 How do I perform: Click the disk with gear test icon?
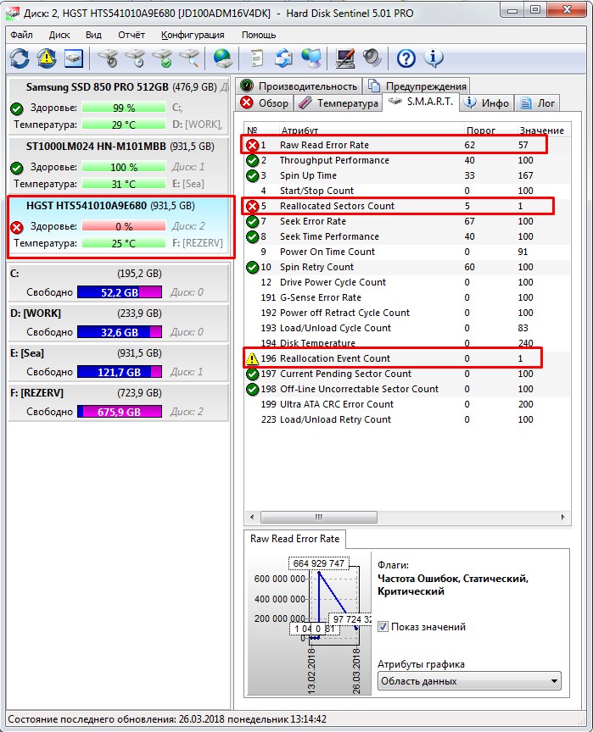coord(108,58)
